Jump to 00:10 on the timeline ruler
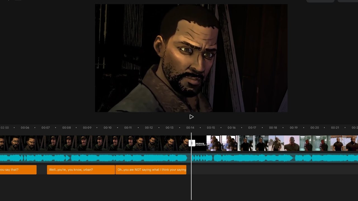The width and height of the screenshot is (358, 201). pyautogui.click(x=108, y=128)
